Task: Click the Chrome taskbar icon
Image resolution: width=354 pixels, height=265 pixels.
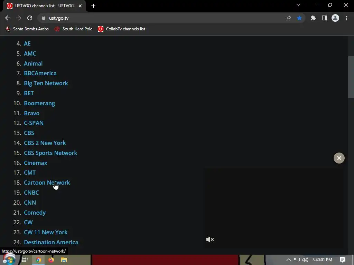Action: click(x=38, y=260)
